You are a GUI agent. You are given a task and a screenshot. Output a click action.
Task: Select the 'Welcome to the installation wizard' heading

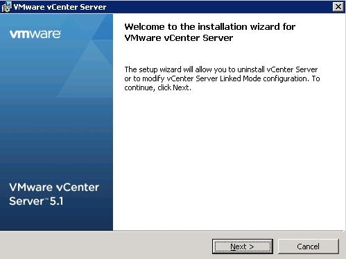pos(210,32)
